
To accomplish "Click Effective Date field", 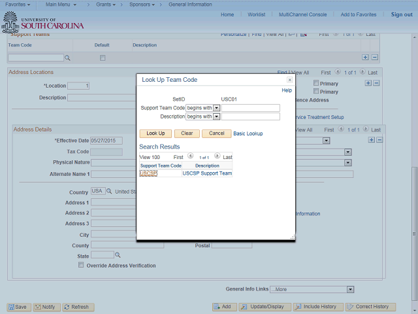I will [x=106, y=141].
